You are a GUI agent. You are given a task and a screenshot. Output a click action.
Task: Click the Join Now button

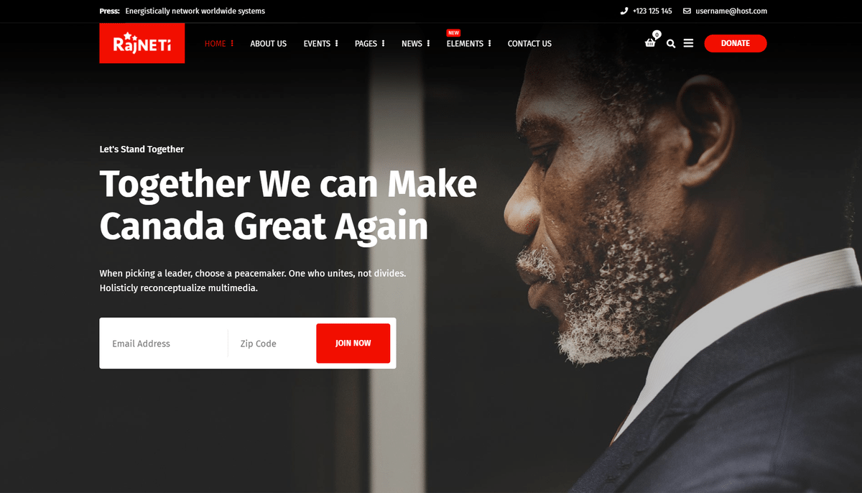353,344
